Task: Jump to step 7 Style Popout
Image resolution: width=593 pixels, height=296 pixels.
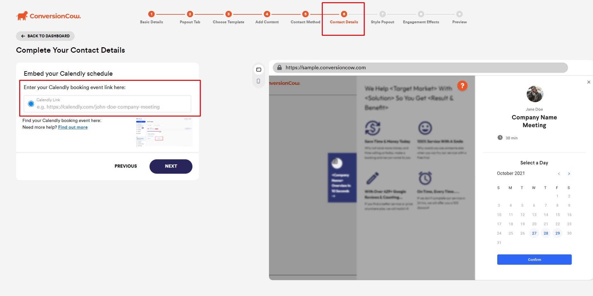Action: 382,18
